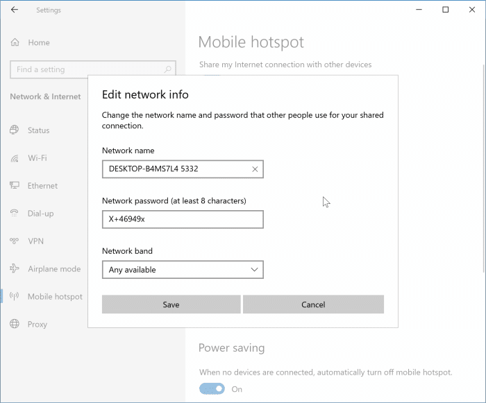The width and height of the screenshot is (486, 403).
Task: Save the edited network info
Action: point(171,305)
